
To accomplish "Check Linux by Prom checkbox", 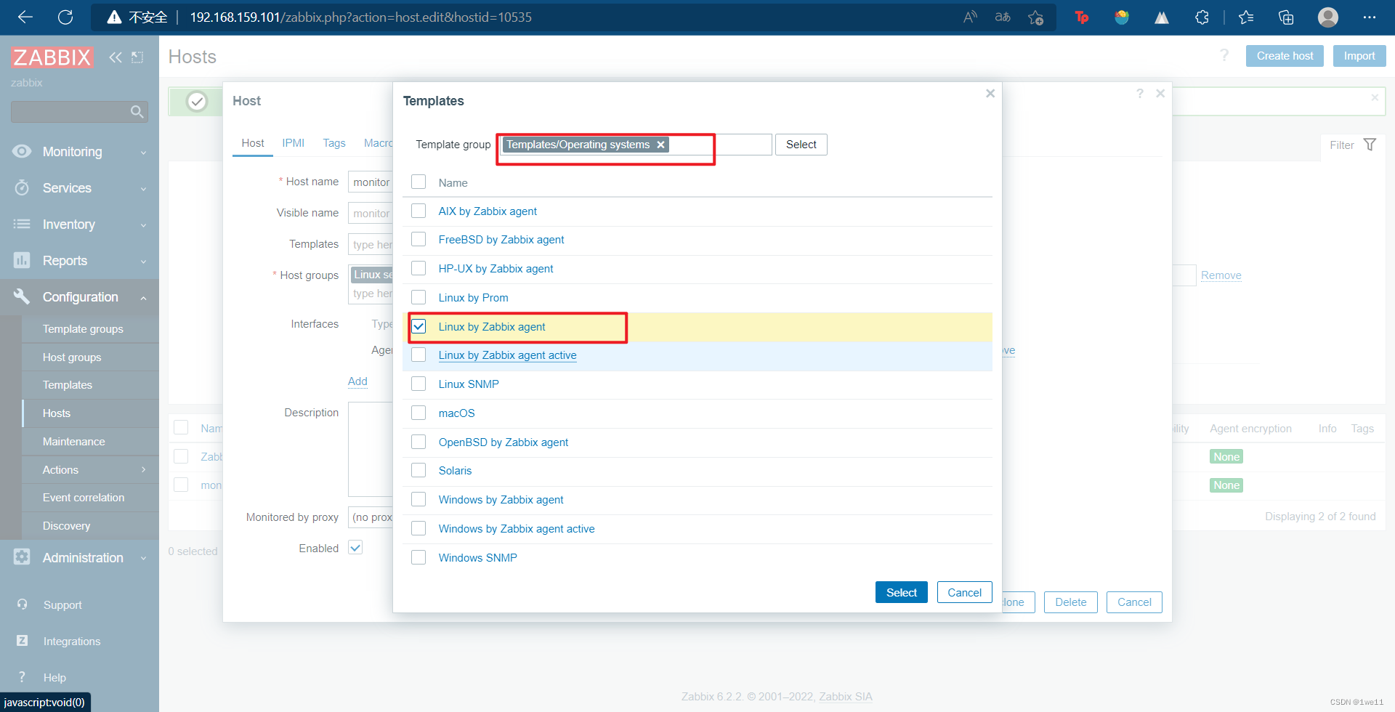I will tap(418, 297).
